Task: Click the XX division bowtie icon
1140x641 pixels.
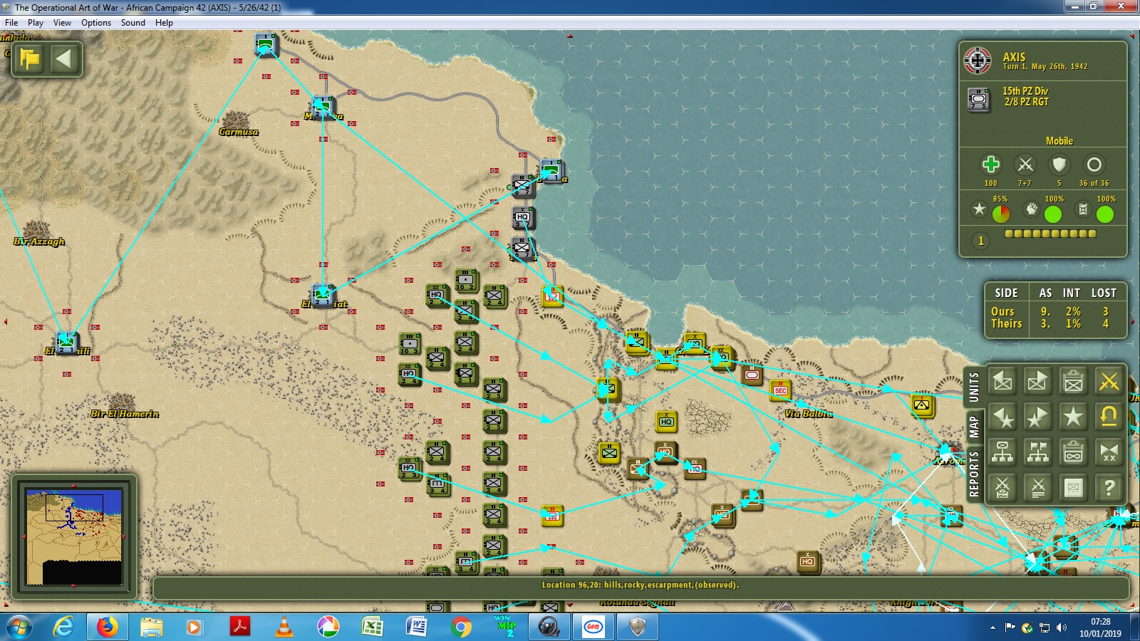Action: tap(1109, 452)
